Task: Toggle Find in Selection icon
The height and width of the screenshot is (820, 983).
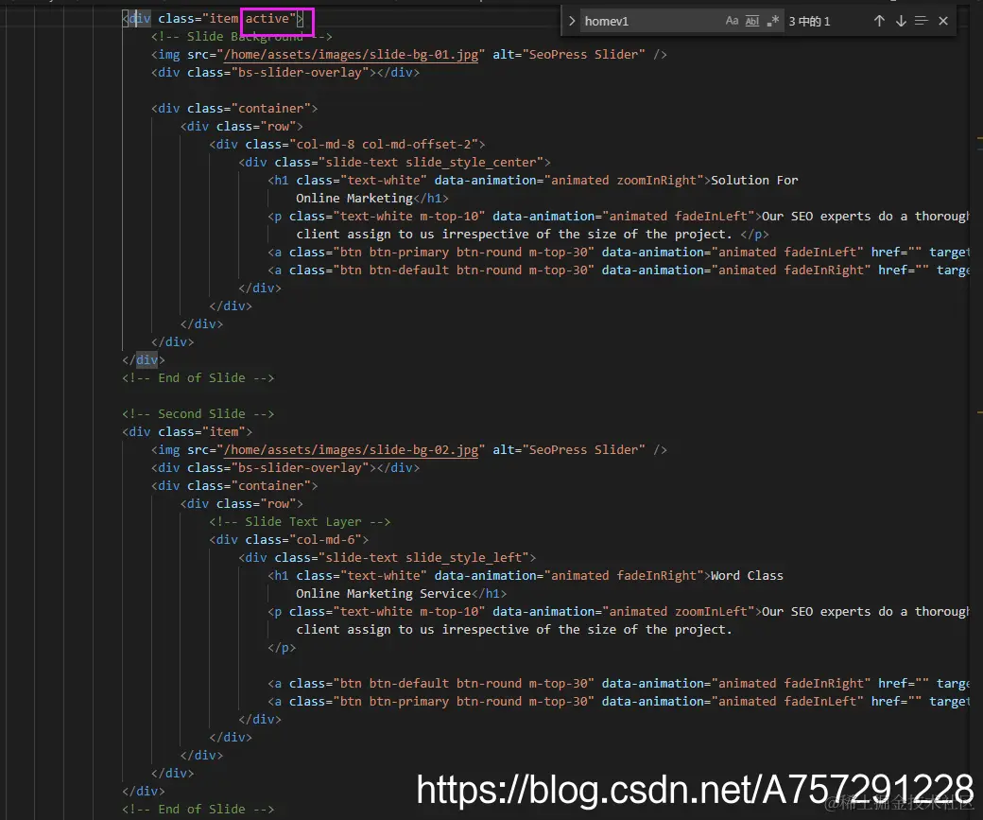Action: (x=921, y=21)
